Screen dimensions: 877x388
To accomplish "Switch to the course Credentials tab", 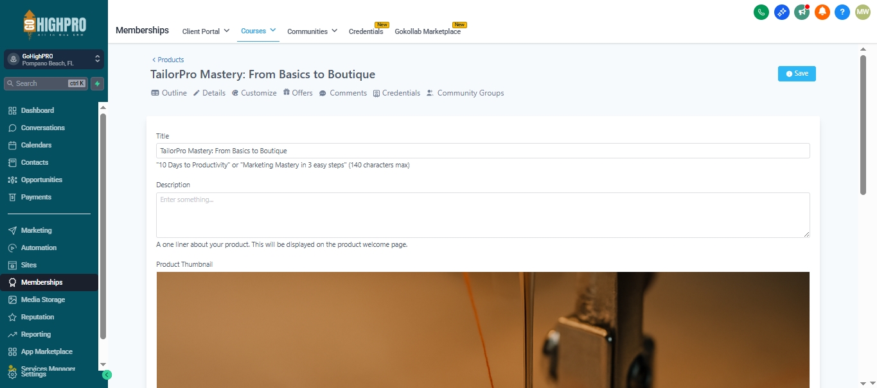I will tap(396, 93).
